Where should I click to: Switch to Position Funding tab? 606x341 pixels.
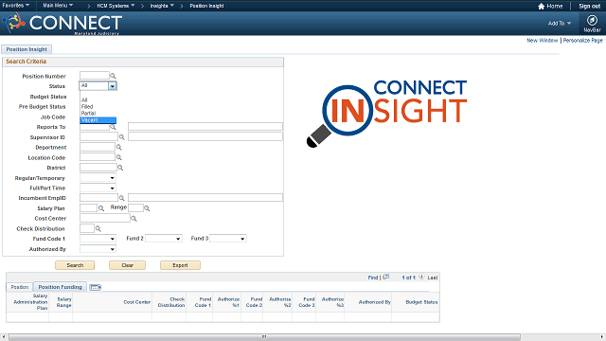60,287
